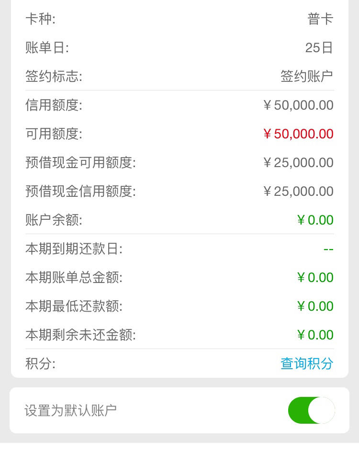Select the 本期最低还款额 ¥0.00 value
359x451 pixels.
coord(315,306)
